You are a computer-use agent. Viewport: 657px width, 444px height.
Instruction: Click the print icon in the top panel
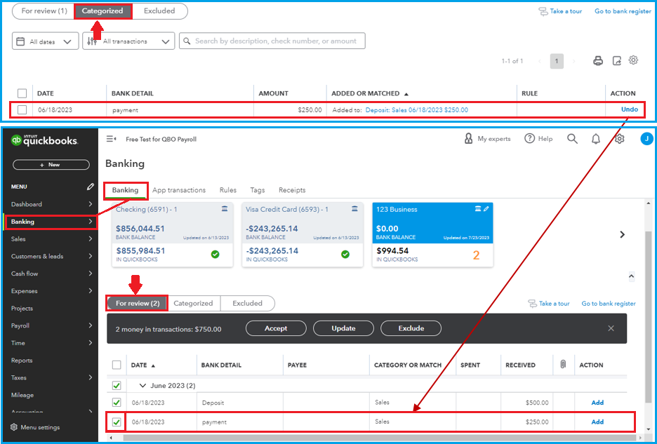pyautogui.click(x=598, y=61)
